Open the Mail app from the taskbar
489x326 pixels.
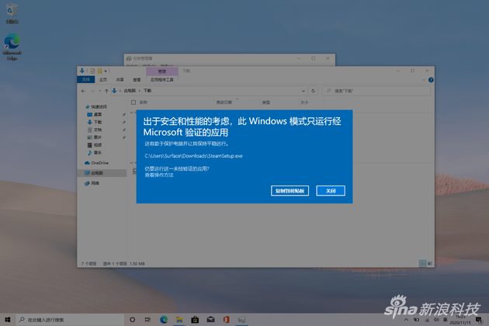211,320
